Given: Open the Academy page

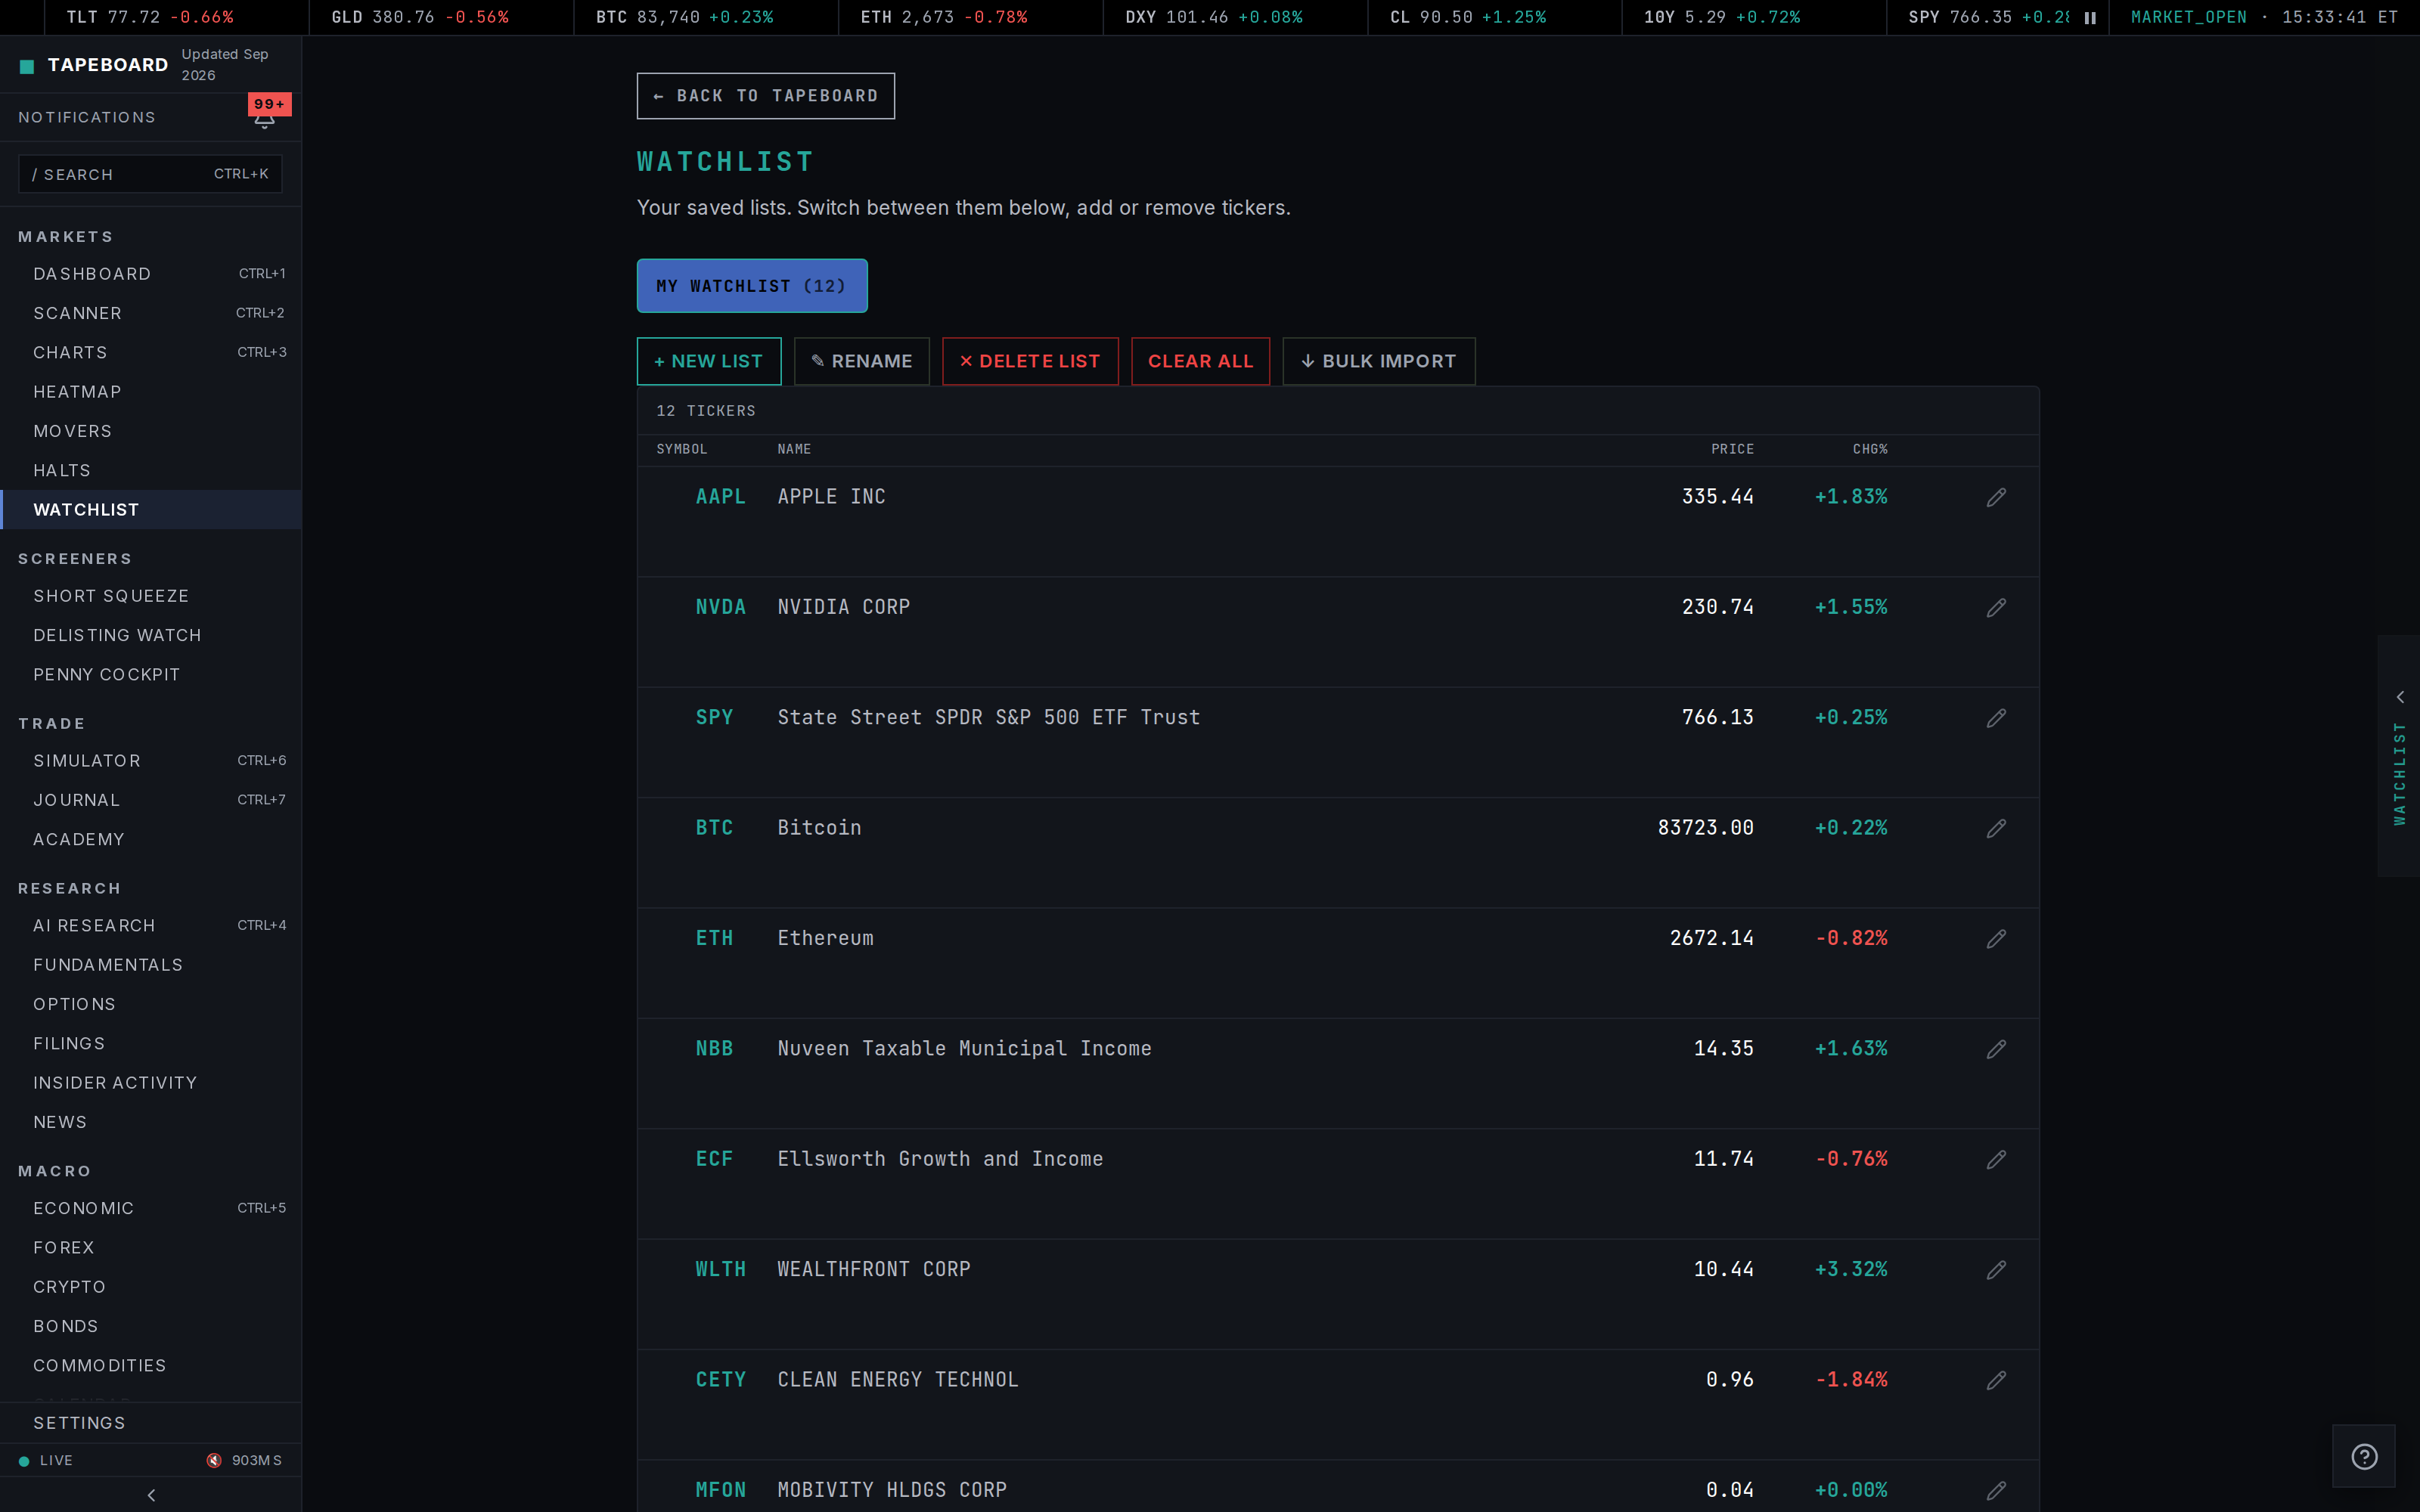Looking at the screenshot, I should 151,839.
